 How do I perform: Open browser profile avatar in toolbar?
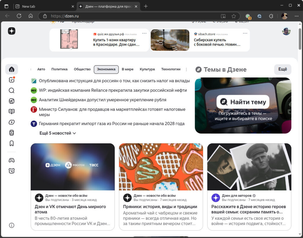(284, 16)
